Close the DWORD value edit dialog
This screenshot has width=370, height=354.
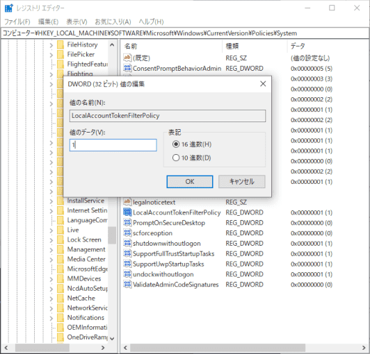click(x=263, y=83)
